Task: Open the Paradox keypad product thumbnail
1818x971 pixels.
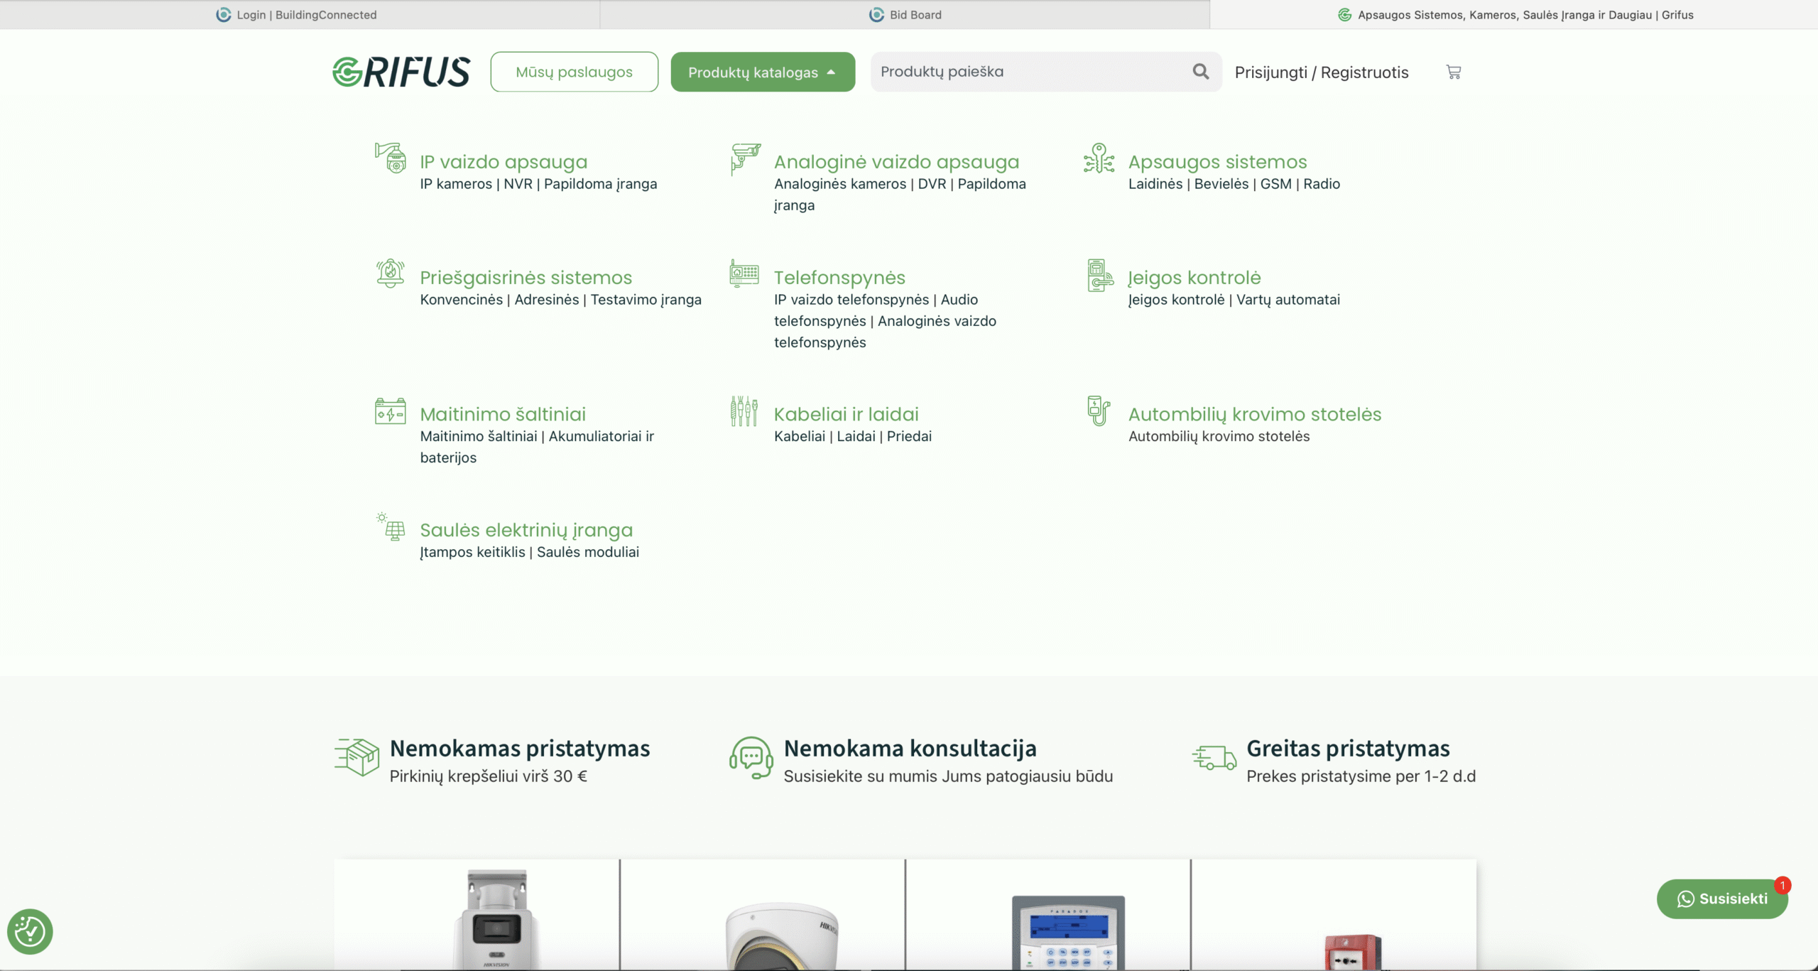Action: [1067, 931]
